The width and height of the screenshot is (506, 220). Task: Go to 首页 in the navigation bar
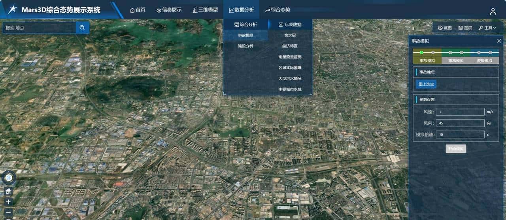[138, 10]
